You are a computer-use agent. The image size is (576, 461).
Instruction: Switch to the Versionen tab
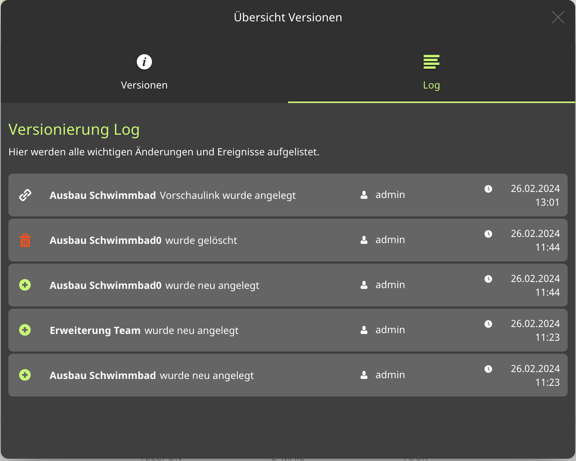coord(144,85)
